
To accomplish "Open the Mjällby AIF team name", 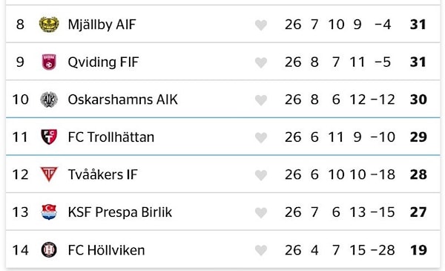I will tap(102, 25).
